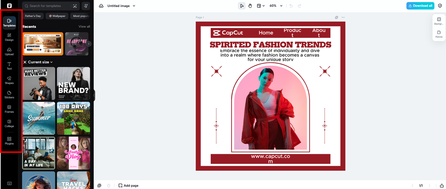The image size is (446, 189).
Task: Select the Father's Day category chip
Action: [x=33, y=16]
